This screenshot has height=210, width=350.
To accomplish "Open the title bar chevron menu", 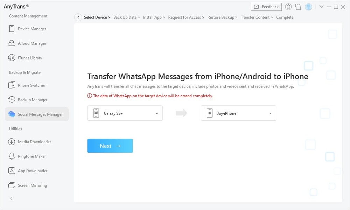I will click(x=321, y=7).
